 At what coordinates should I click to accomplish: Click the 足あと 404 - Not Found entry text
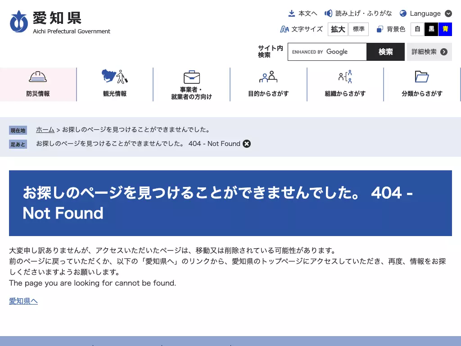138,144
